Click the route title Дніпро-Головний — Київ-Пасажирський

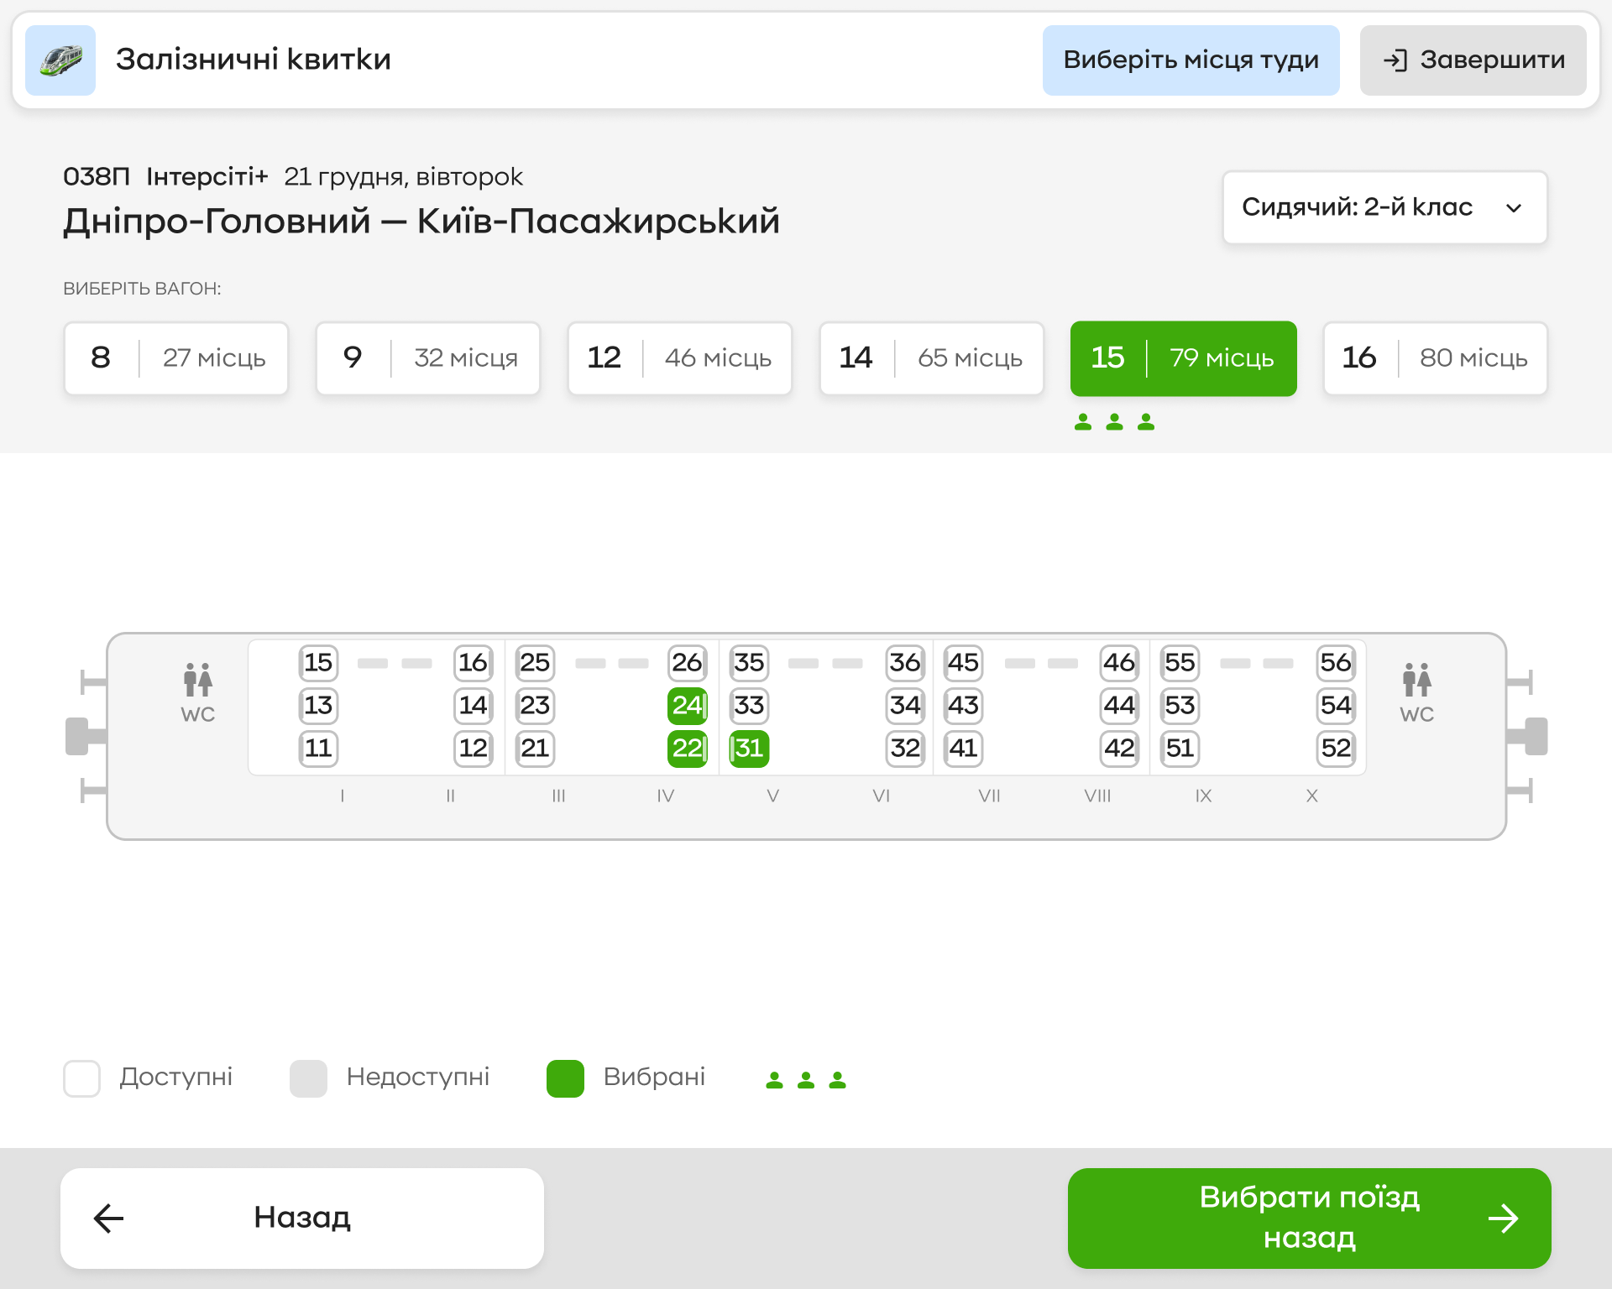(421, 222)
